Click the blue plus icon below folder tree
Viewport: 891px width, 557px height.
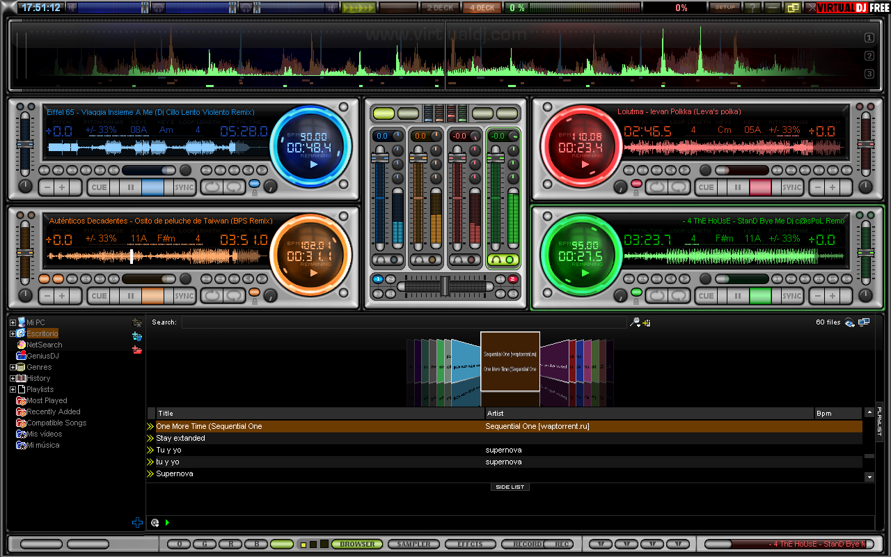pos(137,522)
